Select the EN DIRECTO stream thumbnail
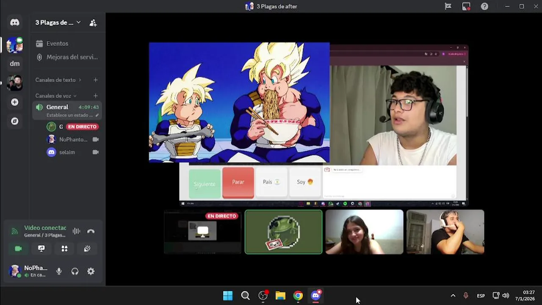The width and height of the screenshot is (542, 305). [x=203, y=232]
